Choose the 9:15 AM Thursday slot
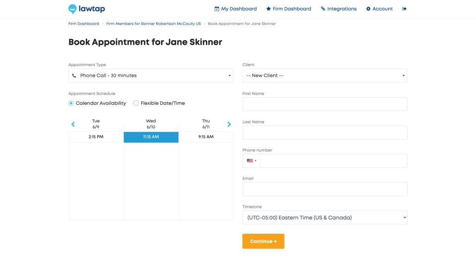 coord(206,137)
